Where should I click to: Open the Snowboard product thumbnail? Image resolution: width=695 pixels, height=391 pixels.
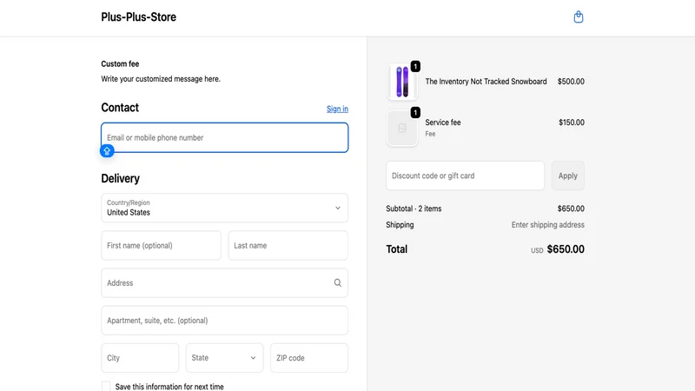click(402, 82)
